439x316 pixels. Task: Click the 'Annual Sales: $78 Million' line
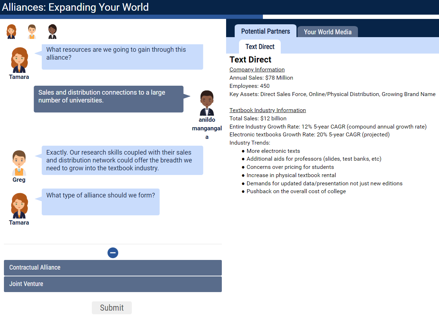[261, 78]
